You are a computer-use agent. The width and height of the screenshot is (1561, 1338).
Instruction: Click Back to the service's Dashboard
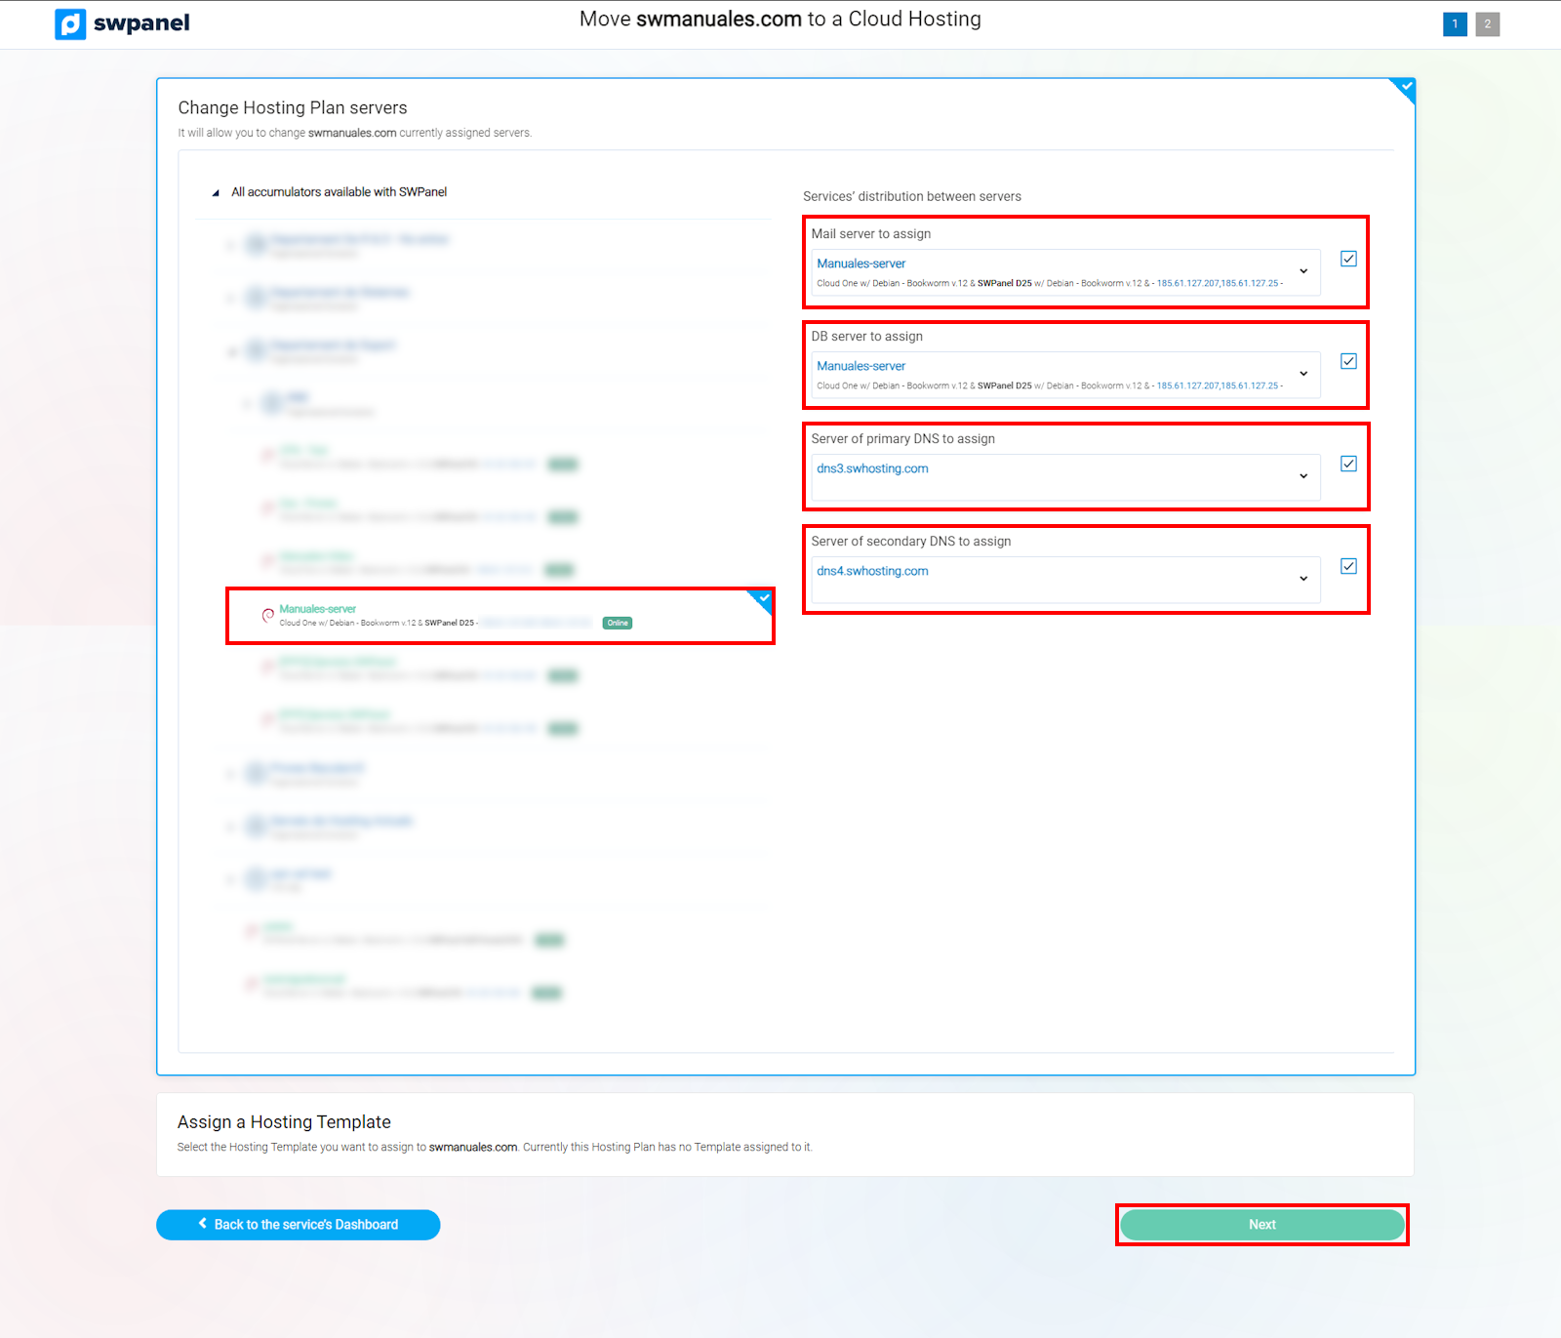(299, 1225)
